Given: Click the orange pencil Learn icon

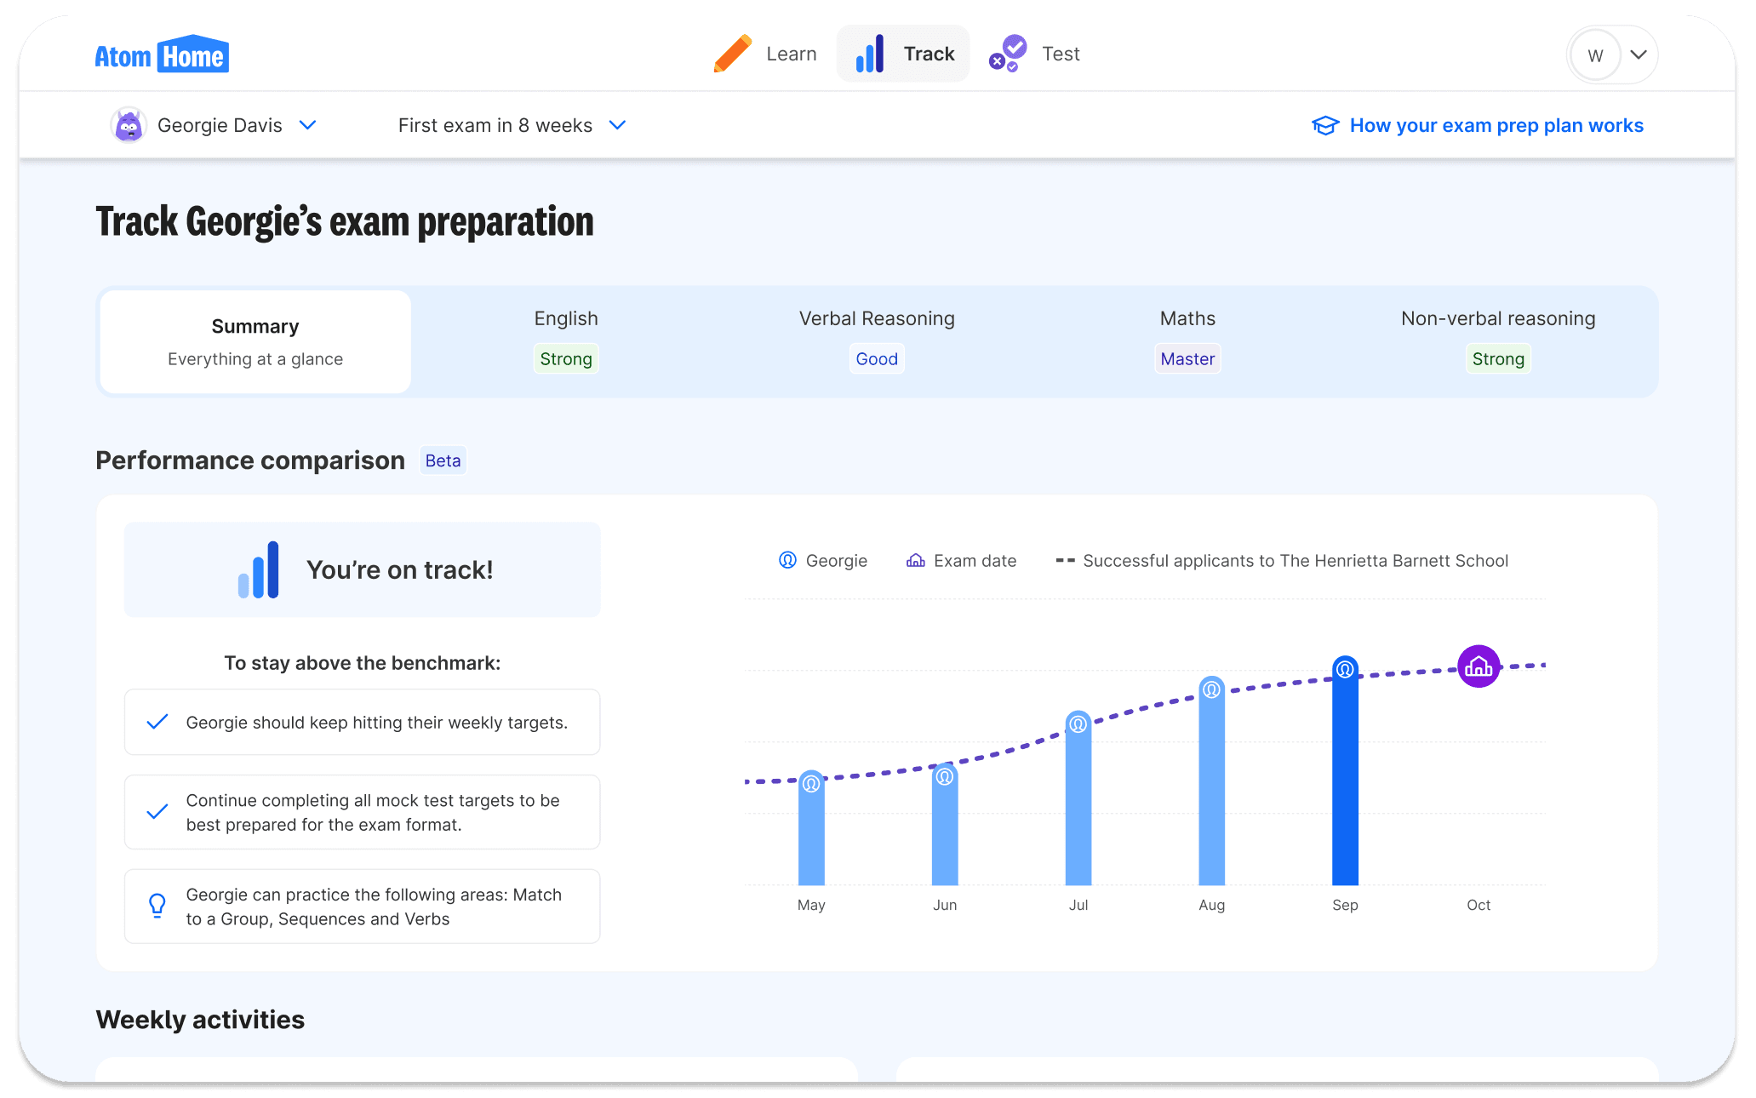Looking at the screenshot, I should tap(732, 54).
